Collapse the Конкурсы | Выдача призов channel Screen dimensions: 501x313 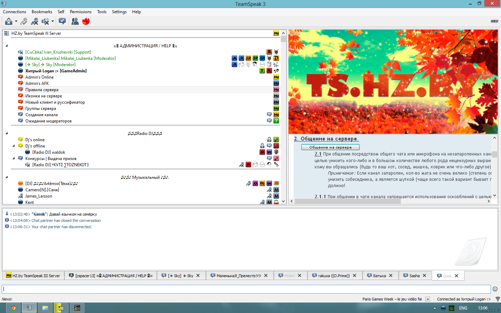(x=14, y=159)
